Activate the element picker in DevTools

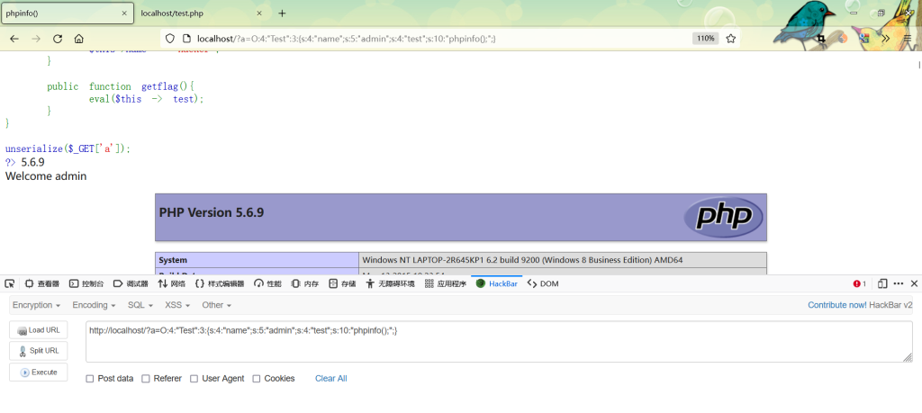[10, 283]
